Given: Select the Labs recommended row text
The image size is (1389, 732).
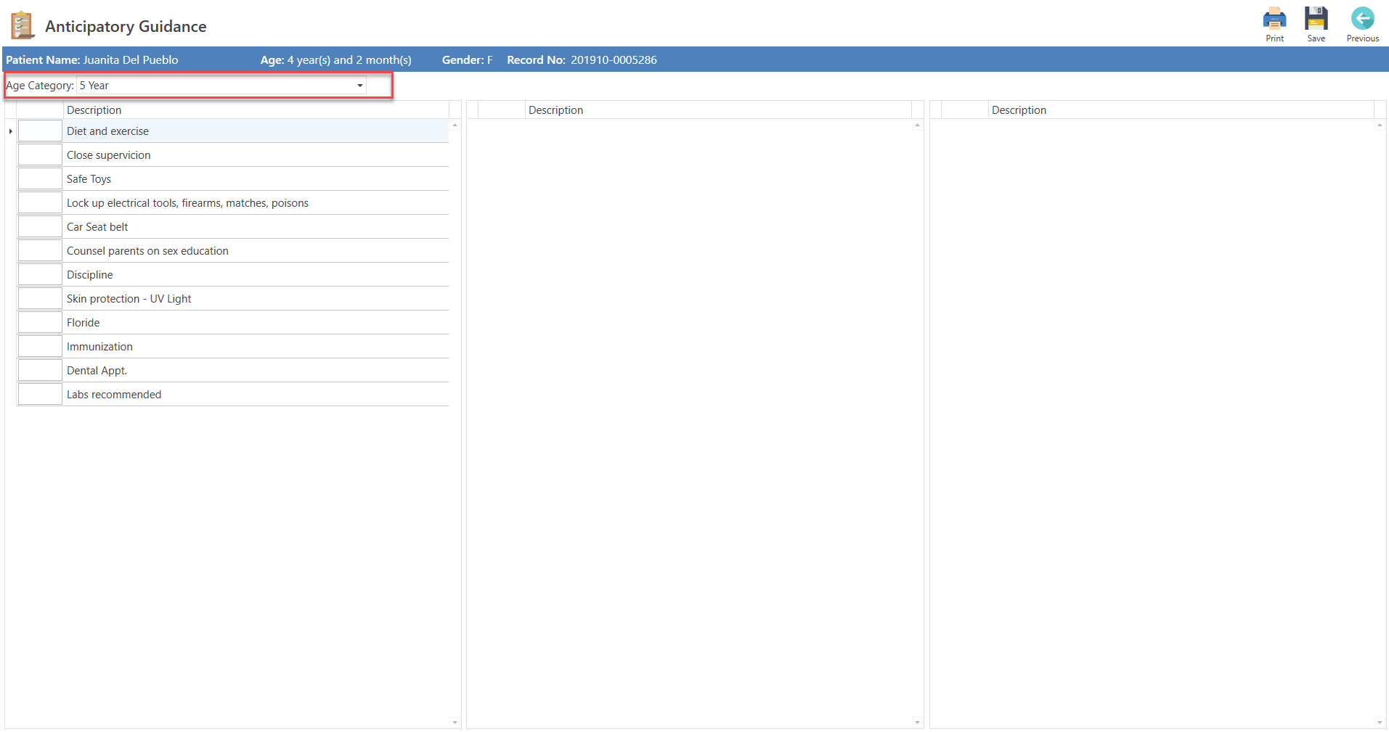Looking at the screenshot, I should (x=114, y=395).
